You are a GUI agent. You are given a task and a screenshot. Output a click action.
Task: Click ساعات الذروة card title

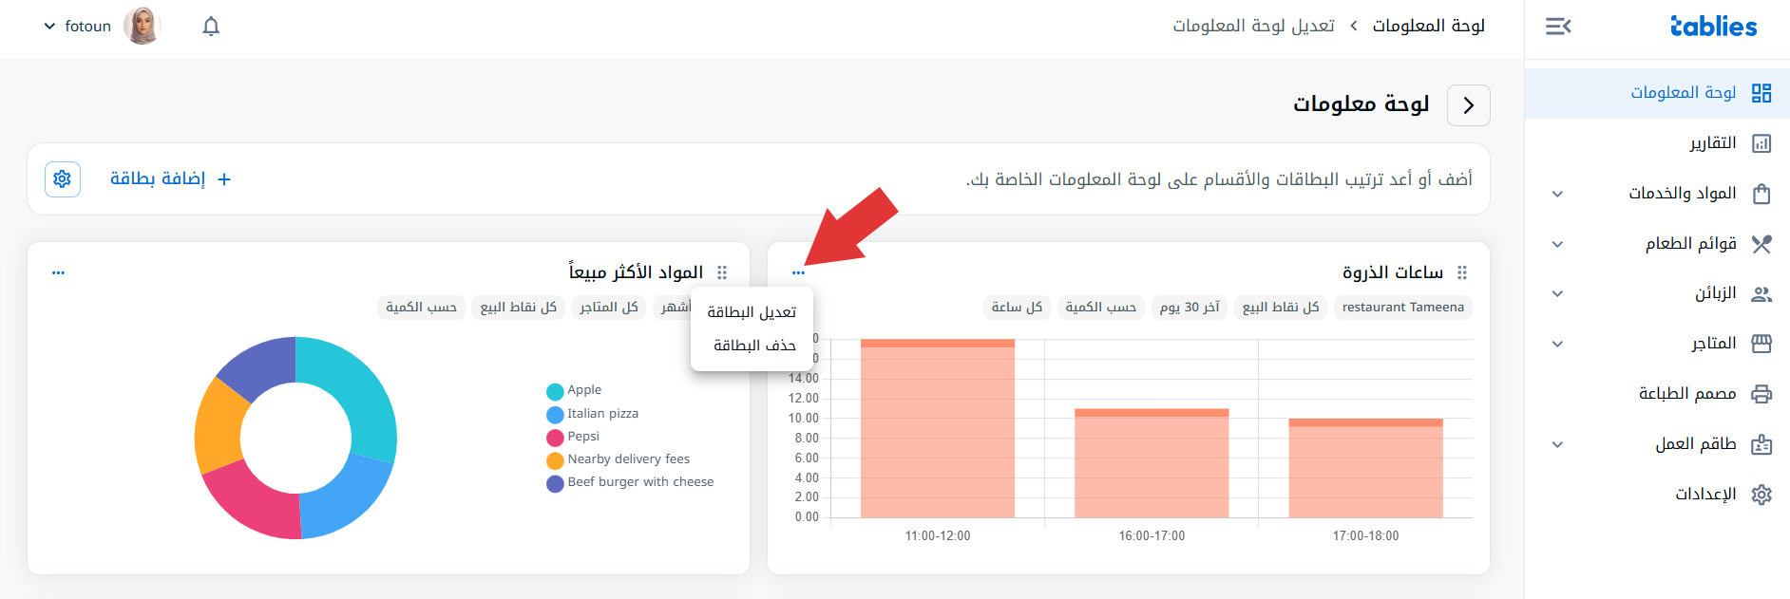(x=1393, y=272)
